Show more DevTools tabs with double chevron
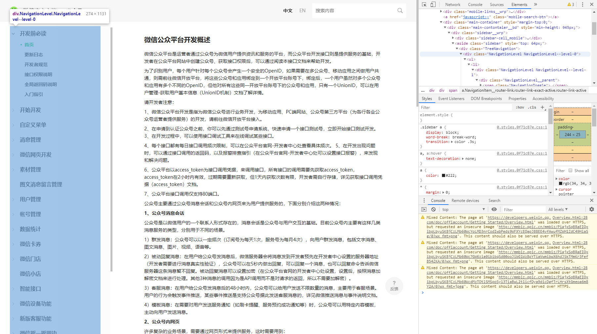The width and height of the screenshot is (597, 334). [x=535, y=4]
